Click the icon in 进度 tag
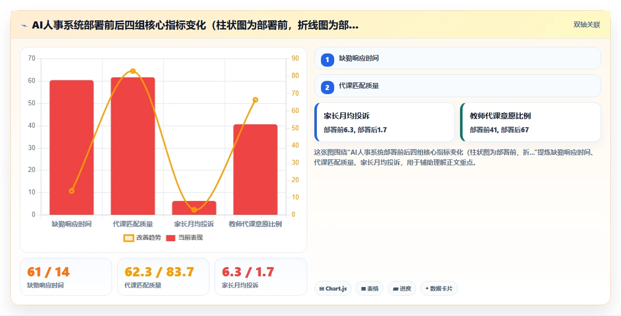Viewport: 621px width, 316px height. [x=395, y=289]
